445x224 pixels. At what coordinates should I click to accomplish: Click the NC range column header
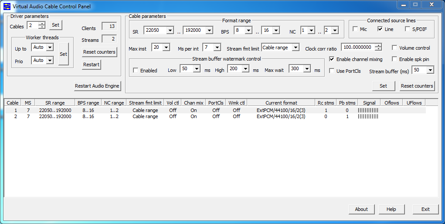pos(114,103)
